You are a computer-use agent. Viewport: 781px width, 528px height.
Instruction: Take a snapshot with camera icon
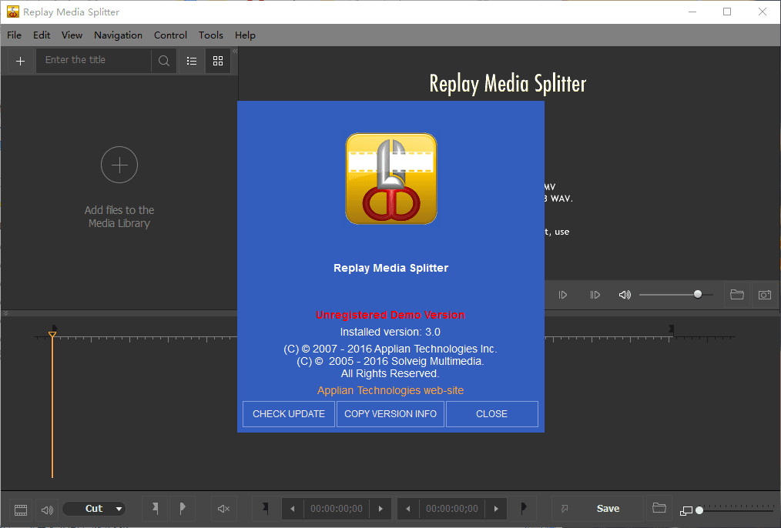pyautogui.click(x=765, y=295)
